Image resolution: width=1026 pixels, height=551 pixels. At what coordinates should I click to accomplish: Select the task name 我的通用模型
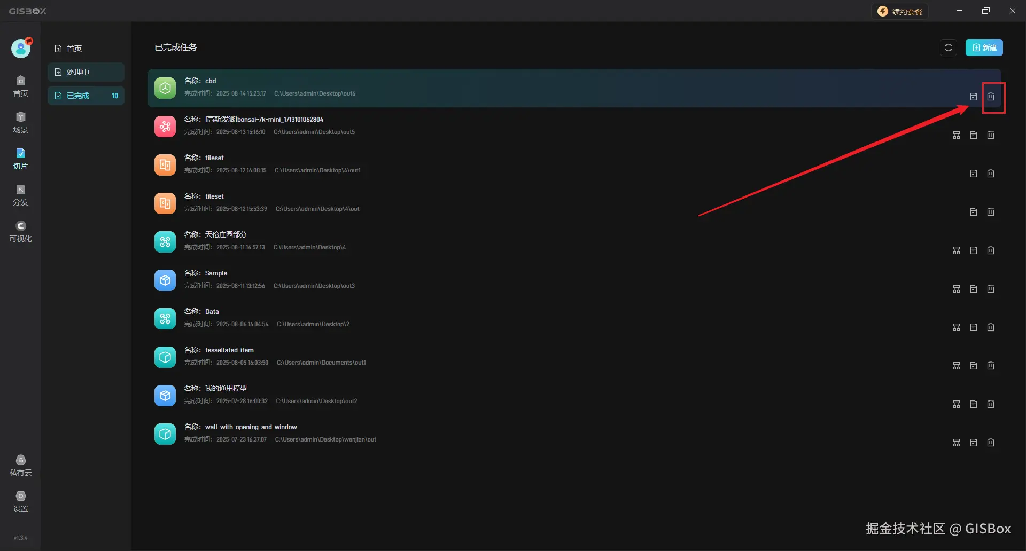point(226,388)
